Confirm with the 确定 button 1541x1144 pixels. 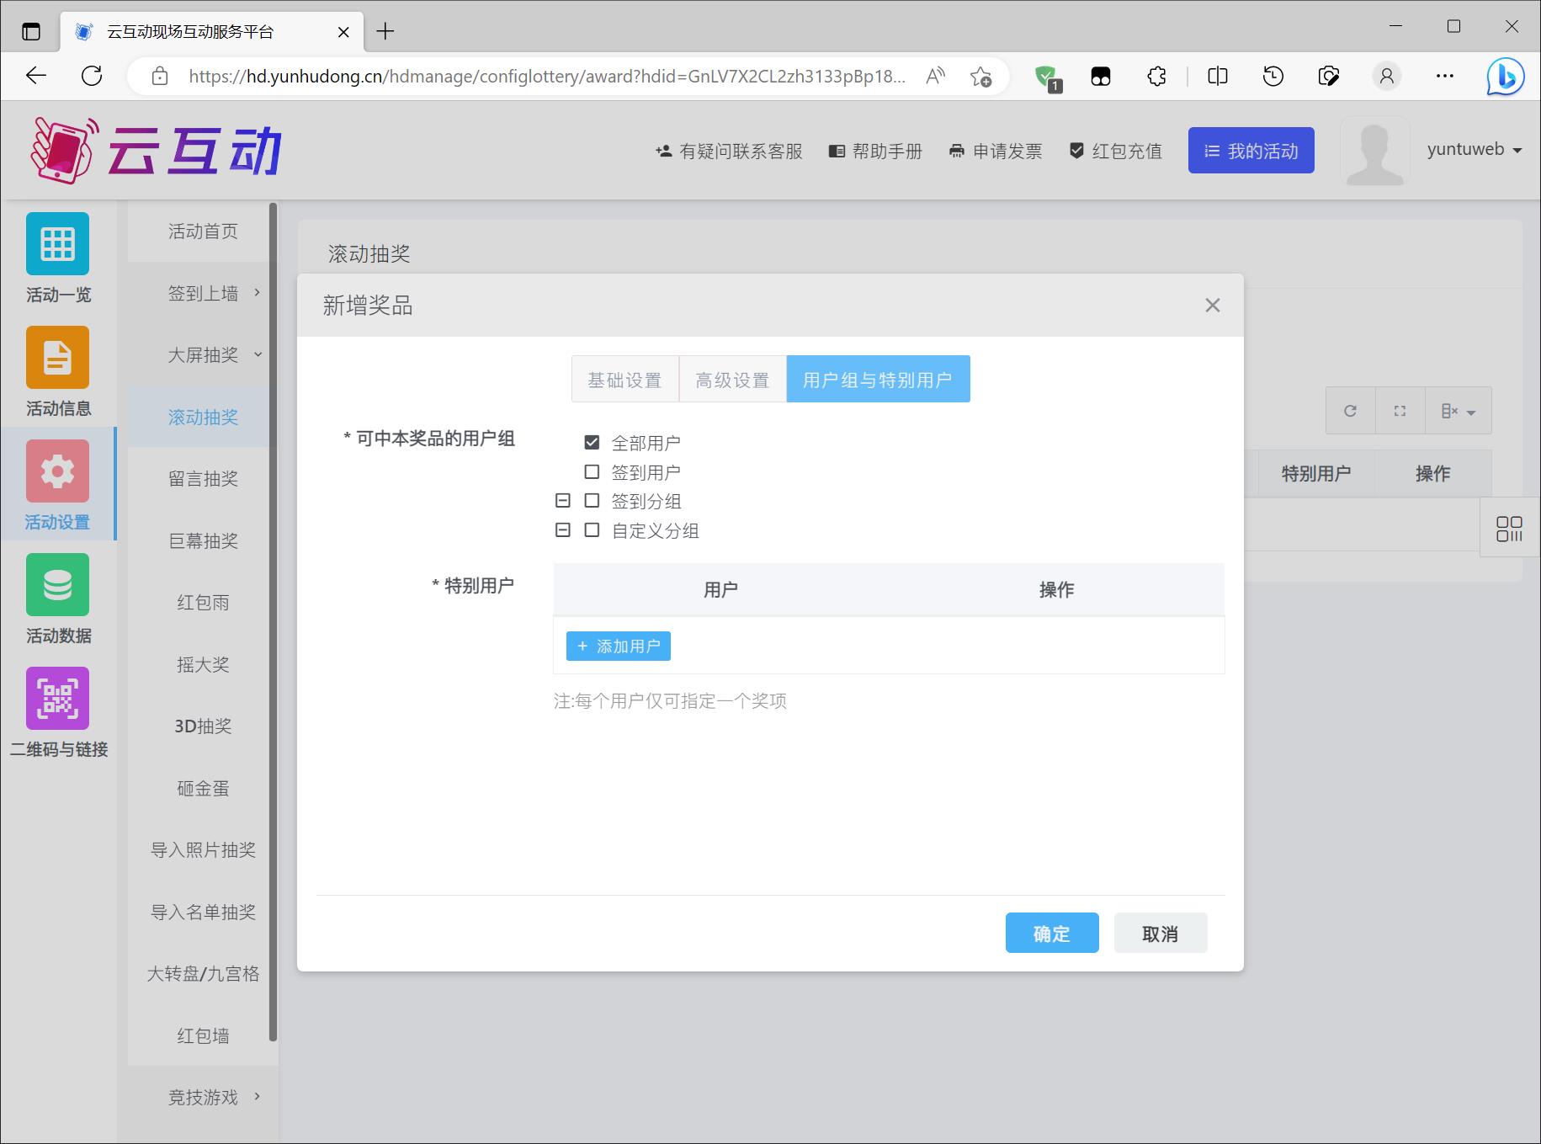[1051, 934]
